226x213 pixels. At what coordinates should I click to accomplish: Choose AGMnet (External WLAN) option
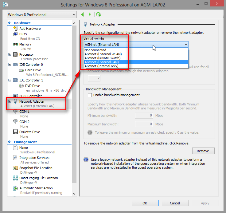click(x=136, y=54)
